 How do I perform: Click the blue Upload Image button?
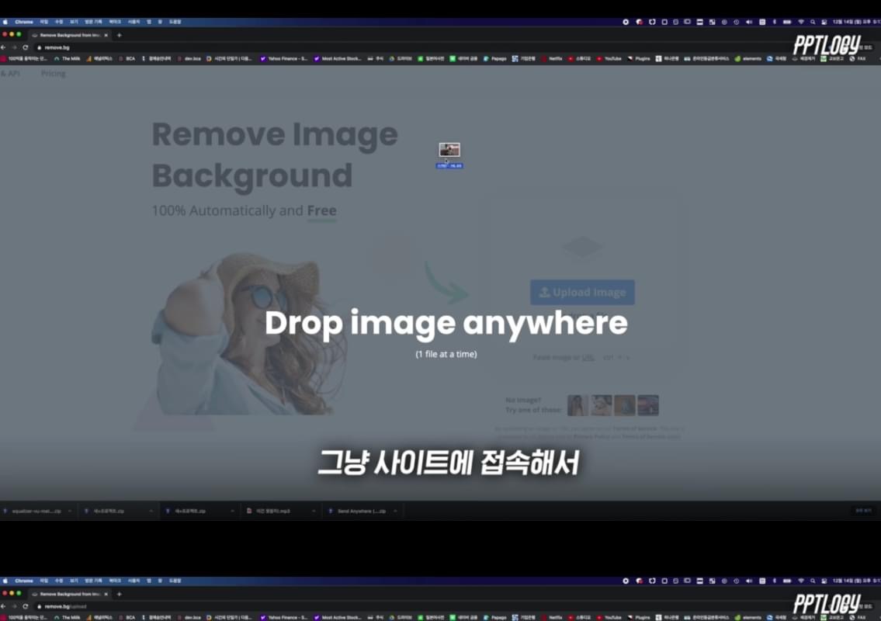(582, 292)
